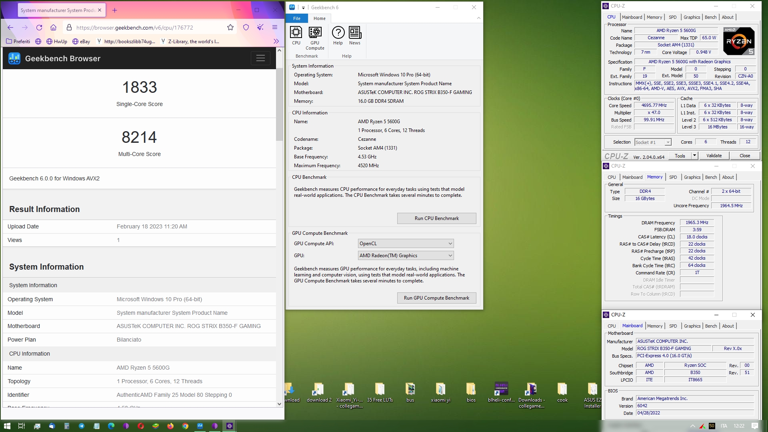
Task: Select the Home ribbon tab in Geekbench 6
Action: pyautogui.click(x=319, y=18)
